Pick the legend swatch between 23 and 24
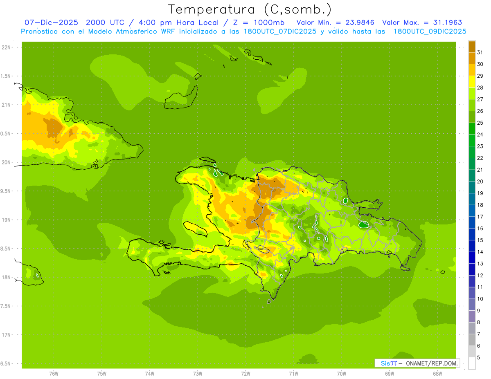The height and width of the screenshot is (379, 491). tap(472, 140)
